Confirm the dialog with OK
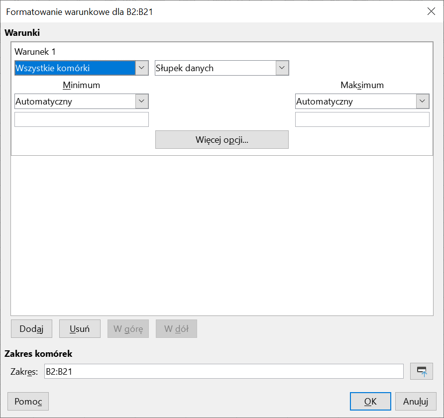This screenshot has width=444, height=418. pyautogui.click(x=370, y=401)
